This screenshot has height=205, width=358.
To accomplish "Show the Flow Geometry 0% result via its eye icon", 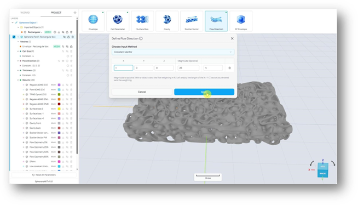I will coord(67,143).
